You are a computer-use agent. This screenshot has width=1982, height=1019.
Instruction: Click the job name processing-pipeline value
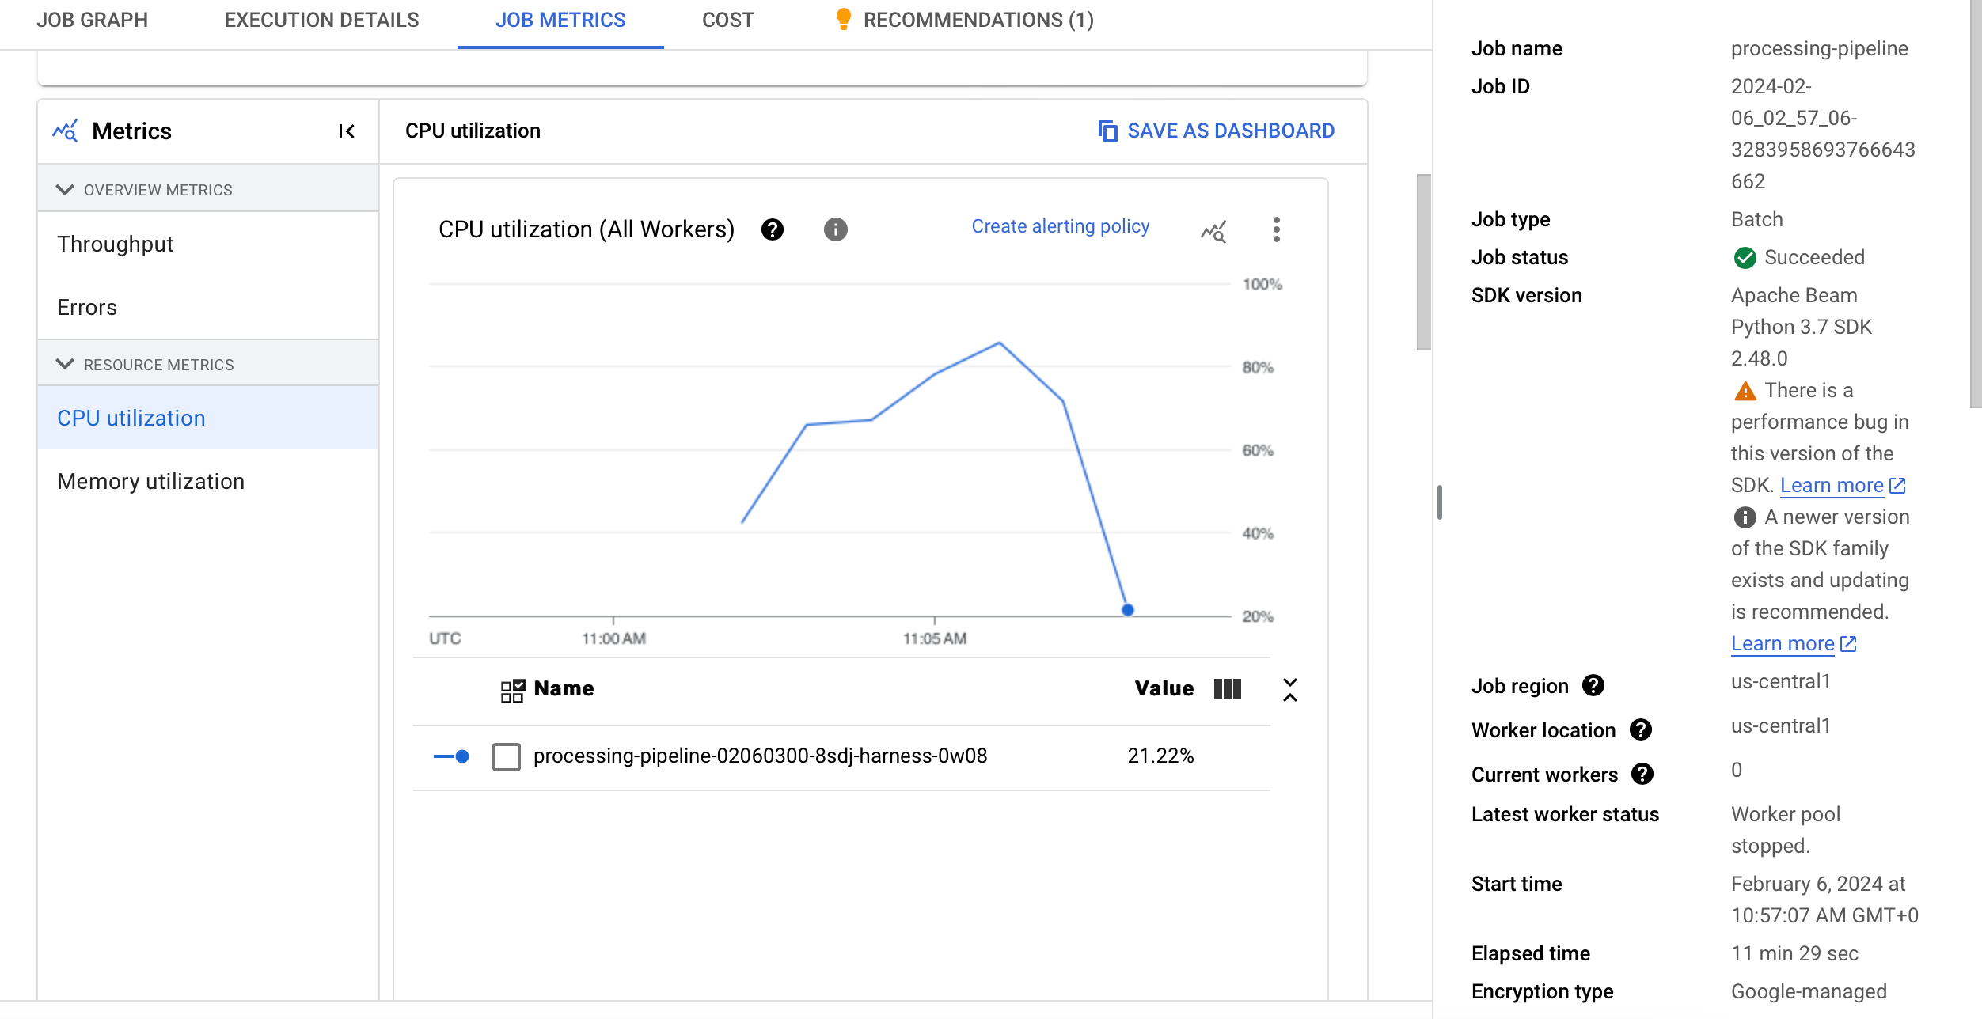point(1819,49)
